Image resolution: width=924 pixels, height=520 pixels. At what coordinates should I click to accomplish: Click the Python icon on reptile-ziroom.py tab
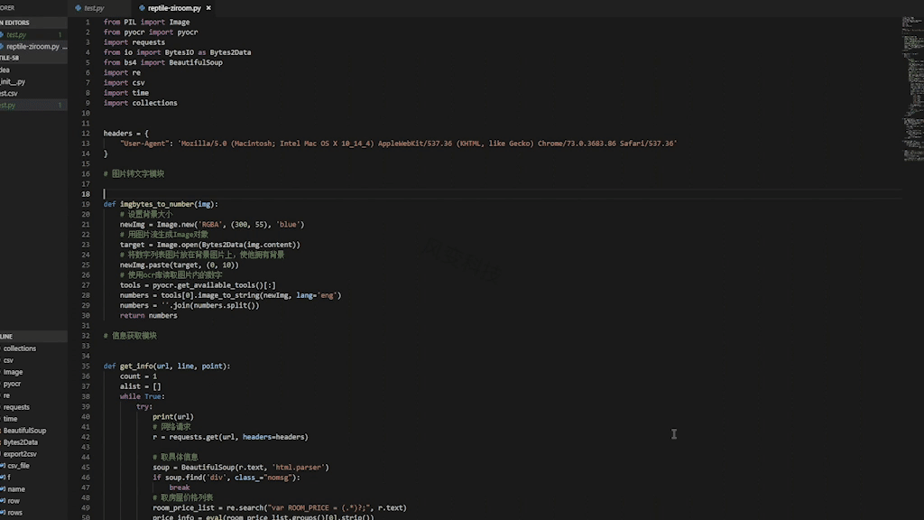(x=142, y=8)
